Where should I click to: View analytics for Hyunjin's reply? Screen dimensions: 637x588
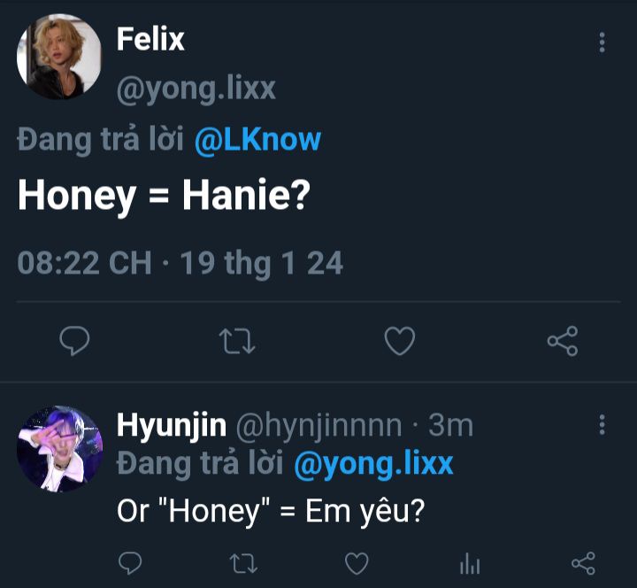tap(470, 562)
